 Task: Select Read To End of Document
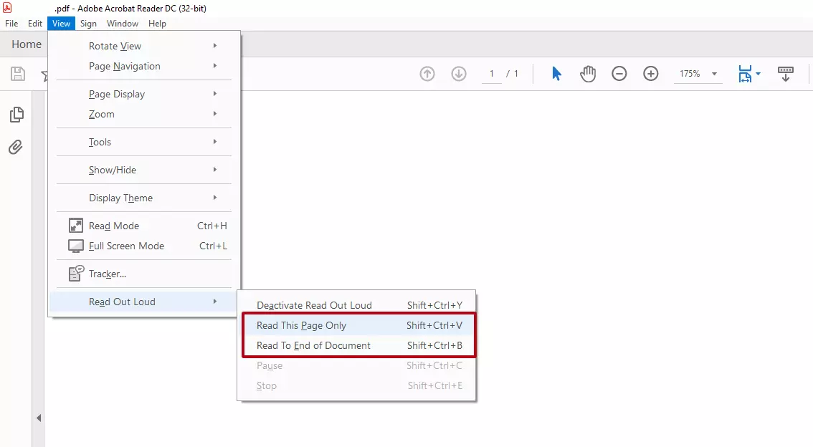click(x=313, y=345)
